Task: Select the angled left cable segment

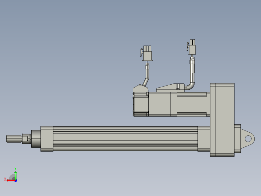Action: (146, 82)
